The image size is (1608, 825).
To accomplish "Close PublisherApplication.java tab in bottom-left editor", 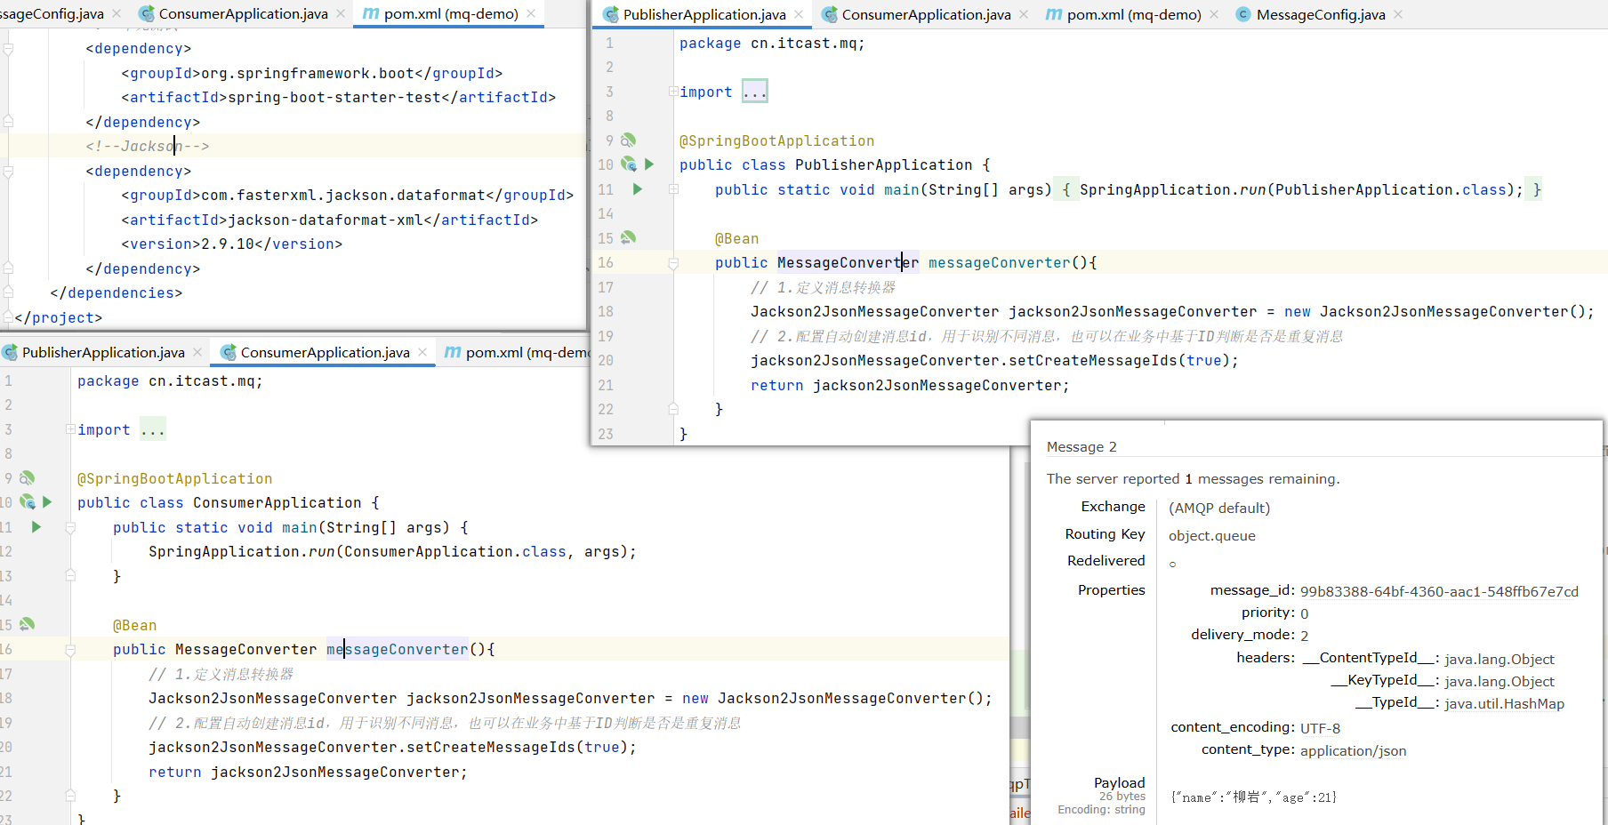I will coord(197,352).
